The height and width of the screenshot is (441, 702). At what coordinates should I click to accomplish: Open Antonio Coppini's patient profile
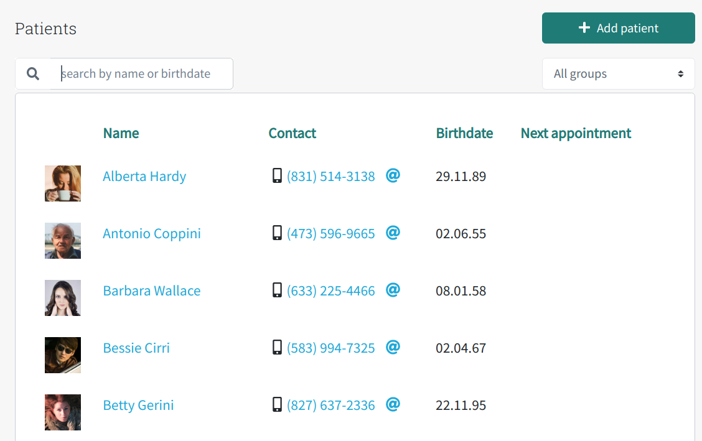coord(152,233)
